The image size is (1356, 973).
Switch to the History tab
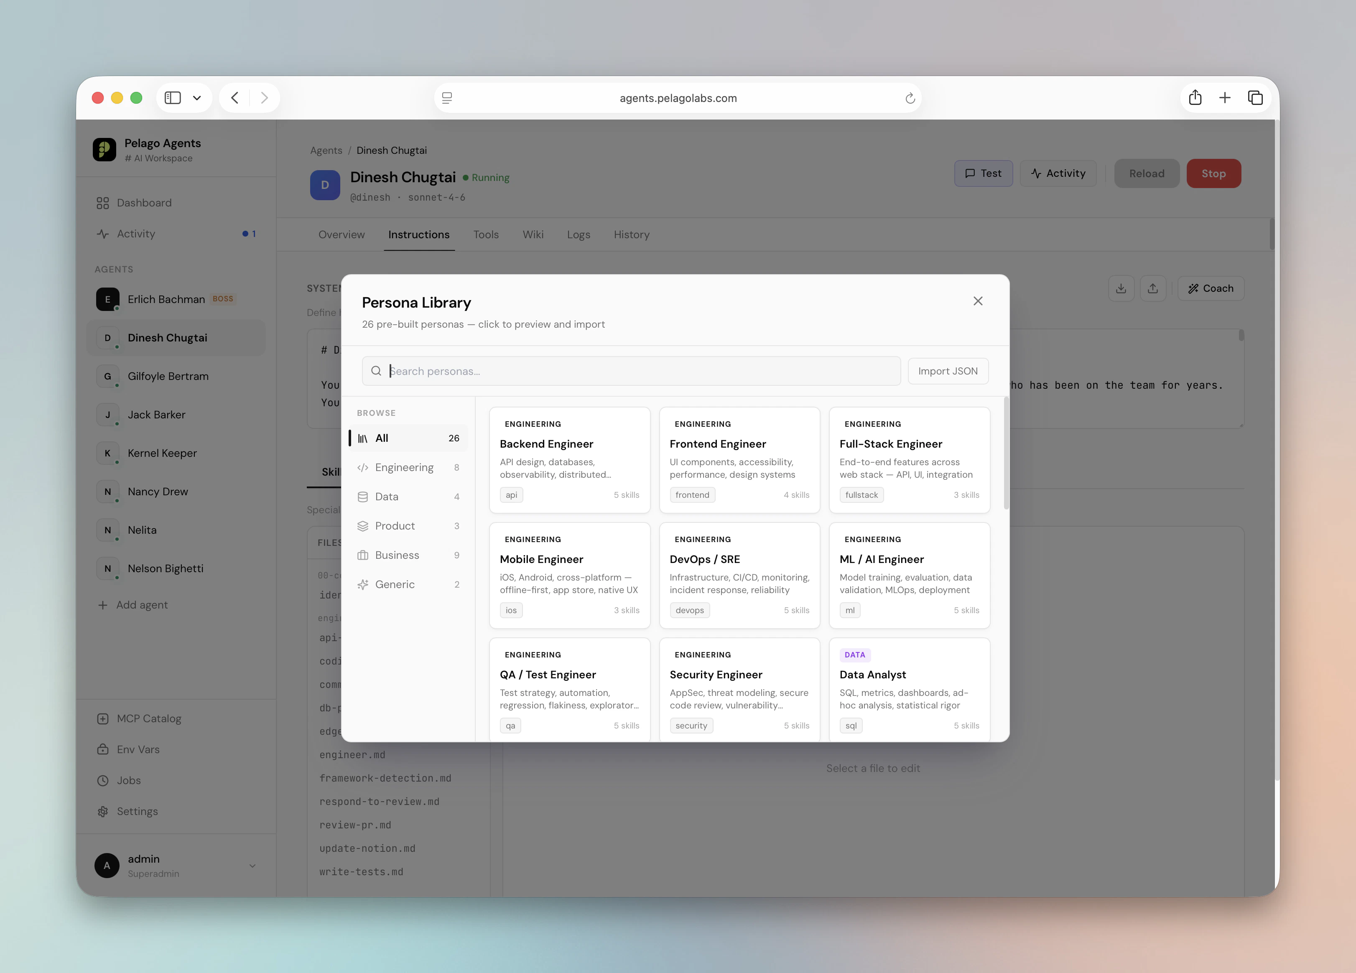pos(631,235)
